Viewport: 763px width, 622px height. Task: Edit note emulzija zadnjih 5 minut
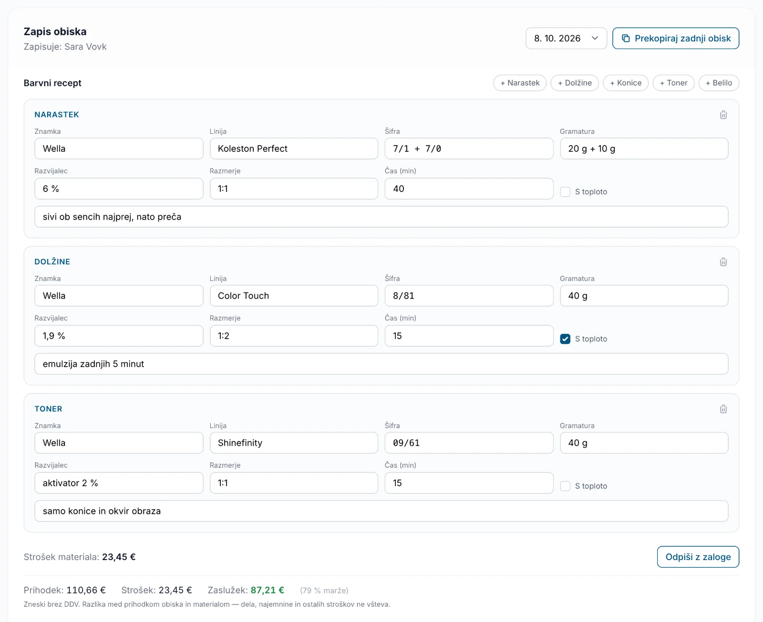(x=381, y=364)
